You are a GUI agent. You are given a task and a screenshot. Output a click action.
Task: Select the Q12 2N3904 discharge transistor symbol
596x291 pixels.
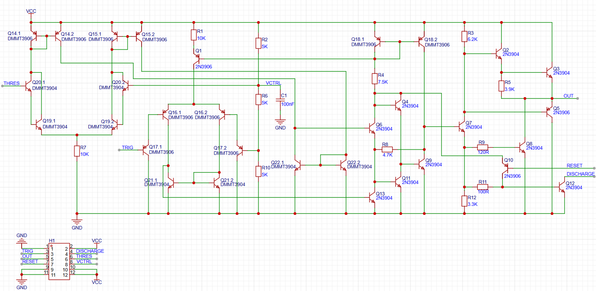562,187
